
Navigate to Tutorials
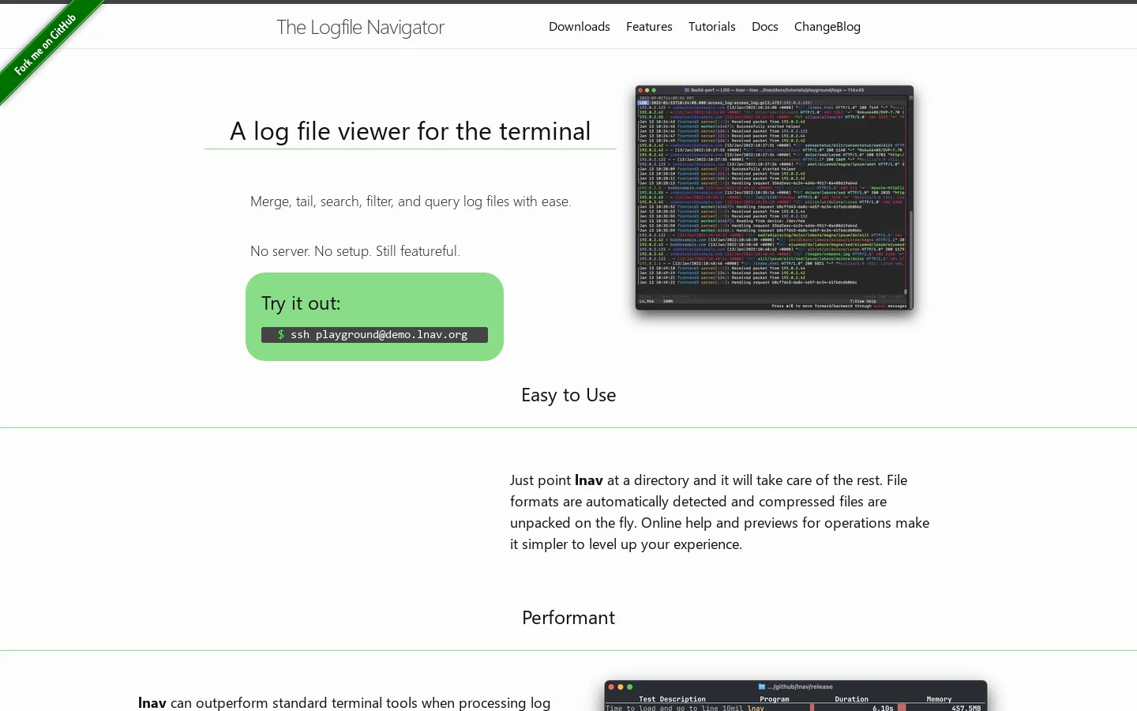pos(712,27)
